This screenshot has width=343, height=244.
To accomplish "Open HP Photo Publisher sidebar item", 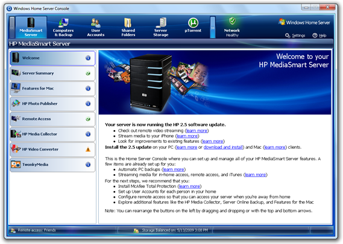I will tap(52, 104).
